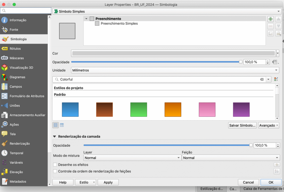Switch symbol list to list view
Screen dimensions: 284x192
[62, 125]
